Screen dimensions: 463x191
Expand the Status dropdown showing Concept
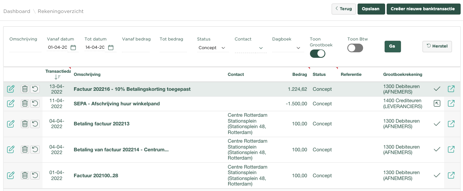coord(212,48)
